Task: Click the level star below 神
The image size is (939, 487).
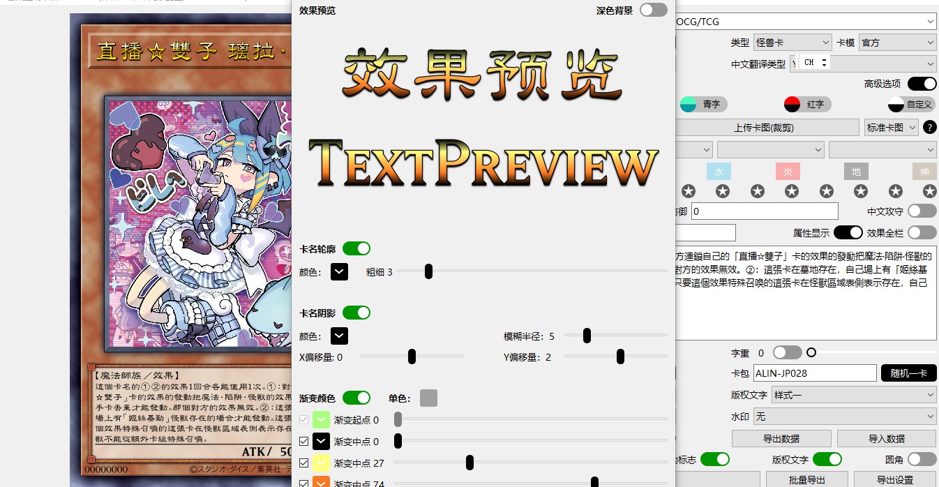Action: [930, 190]
